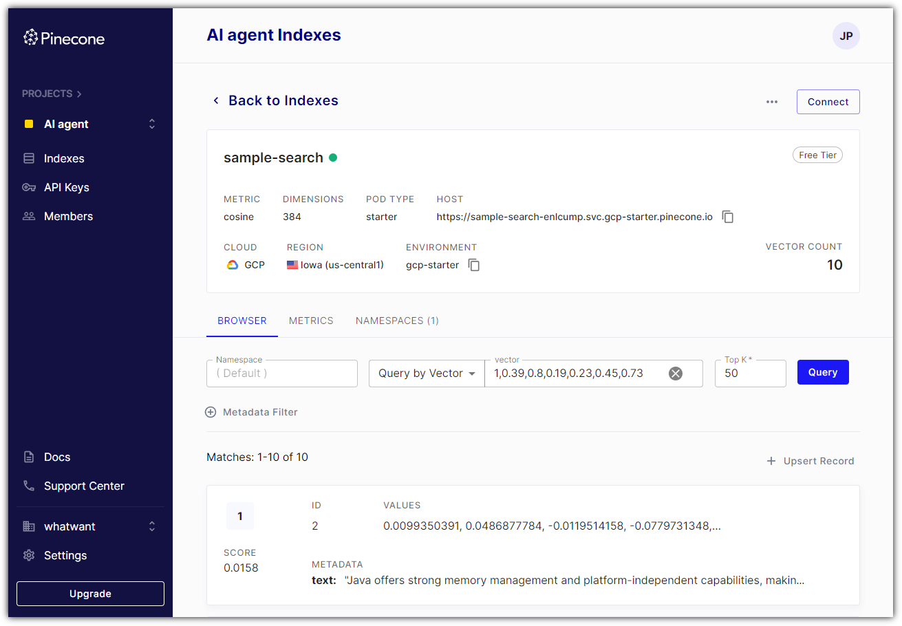This screenshot has height=626, width=902.
Task: Click the vector count value 10
Action: 835,265
